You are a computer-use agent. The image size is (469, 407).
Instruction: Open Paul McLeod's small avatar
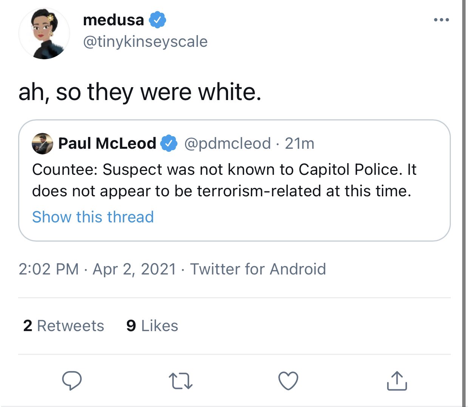tap(42, 143)
